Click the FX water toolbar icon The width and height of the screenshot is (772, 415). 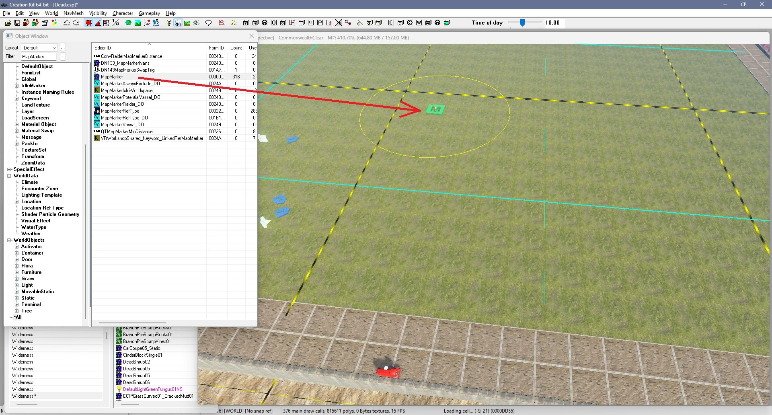point(156,23)
